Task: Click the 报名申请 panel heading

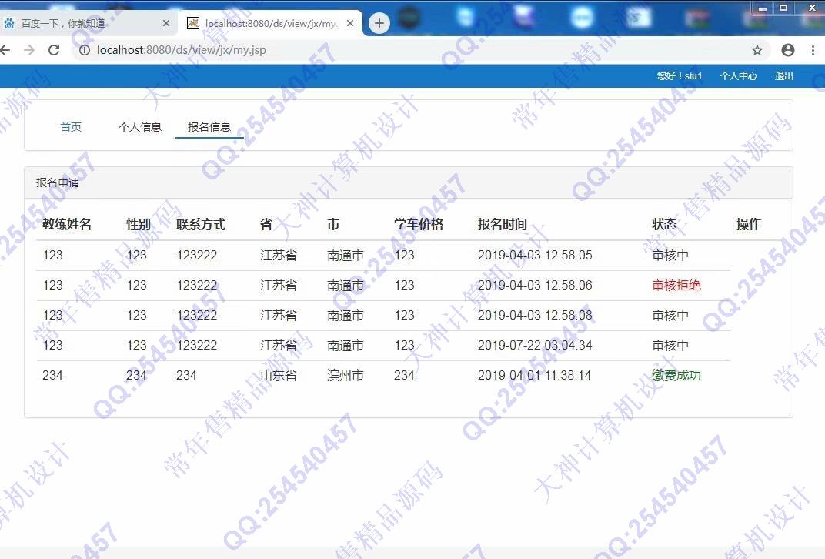Action: (x=58, y=182)
